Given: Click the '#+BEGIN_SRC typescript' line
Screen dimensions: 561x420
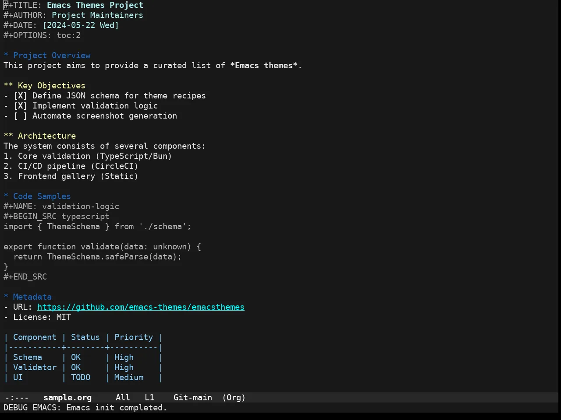Looking at the screenshot, I should click(x=57, y=217).
